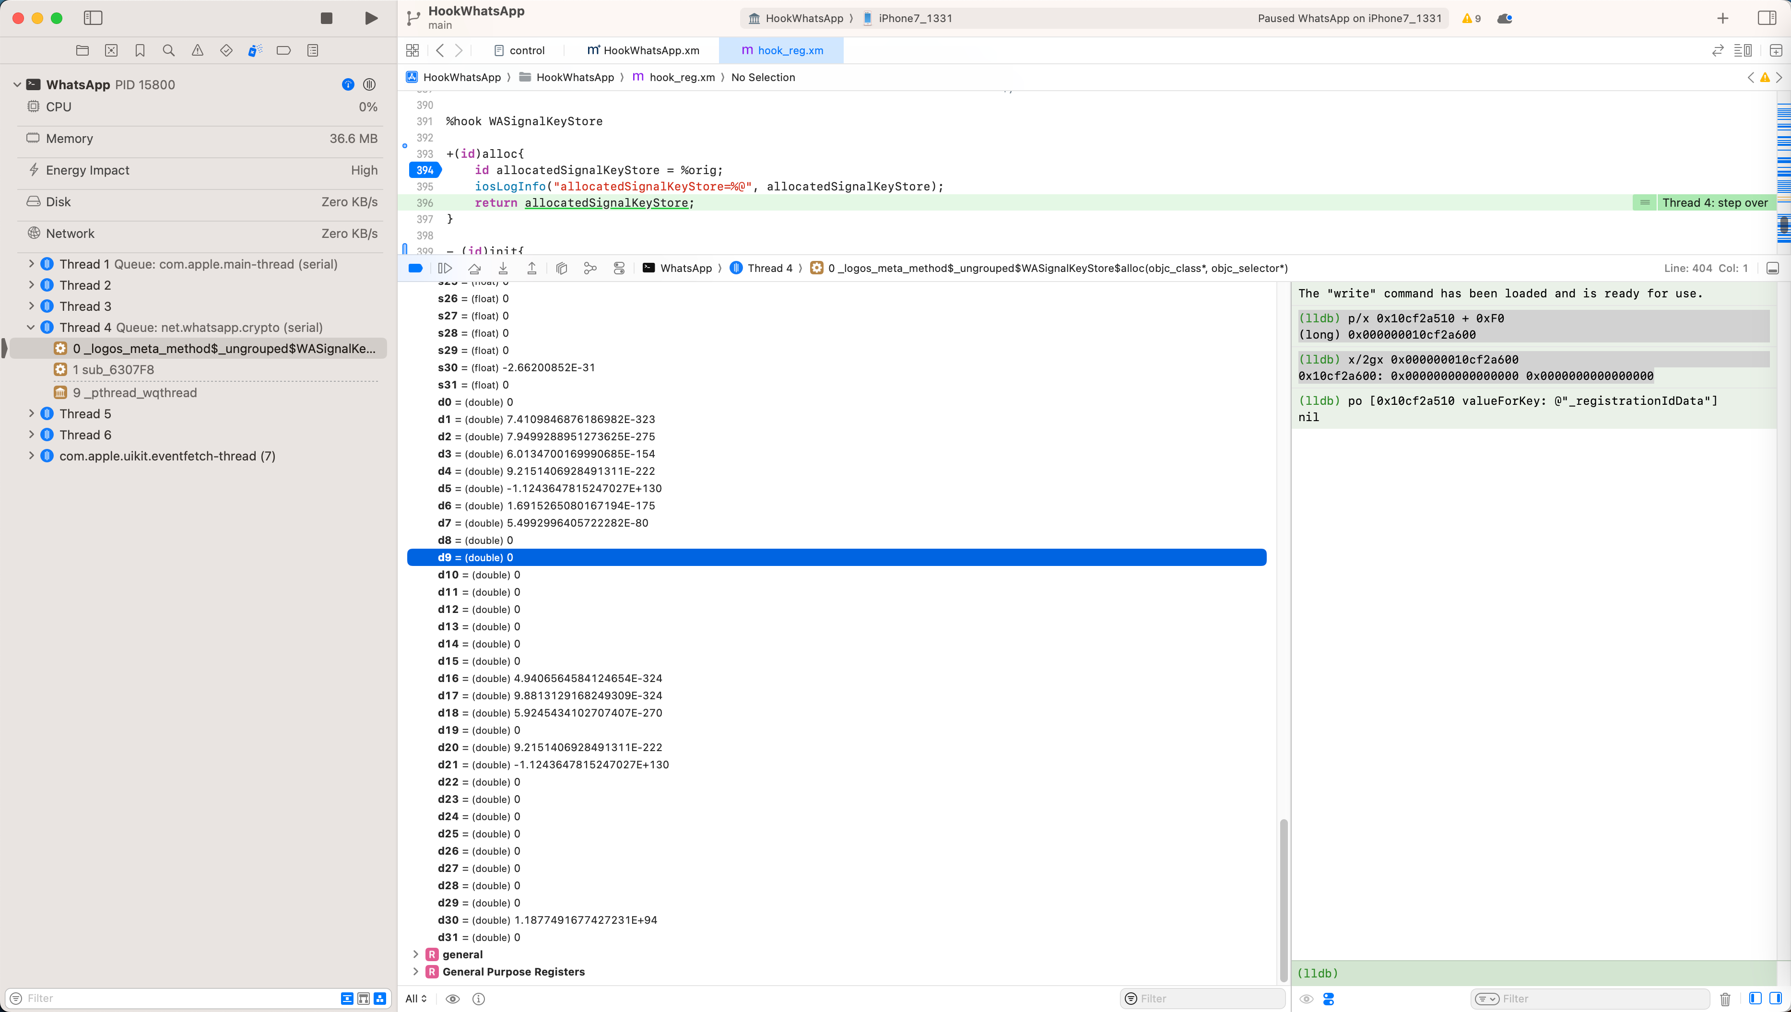This screenshot has width=1791, height=1012.
Task: Open the Find navigator magnifier icon
Action: pos(168,50)
